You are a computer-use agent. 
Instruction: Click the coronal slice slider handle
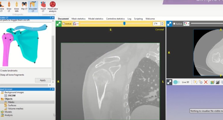click(124, 23)
